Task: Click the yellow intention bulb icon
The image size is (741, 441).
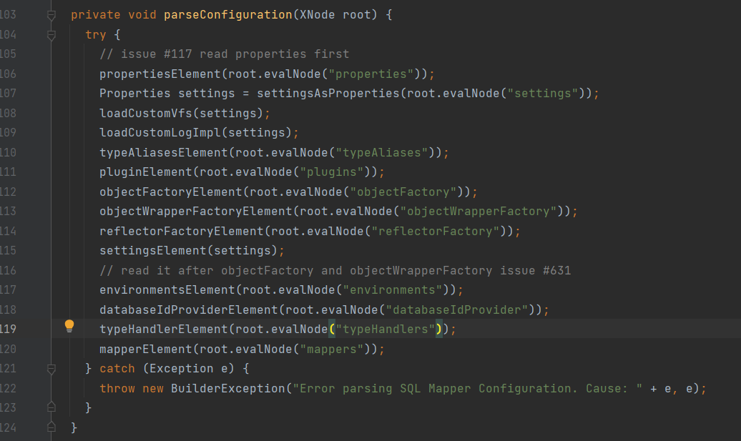Action: point(69,326)
